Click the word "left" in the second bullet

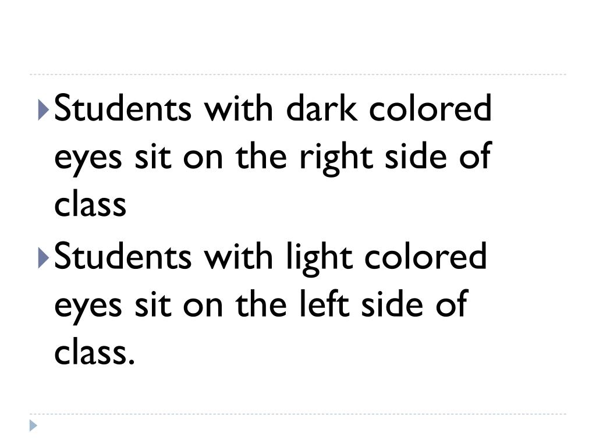click(324, 303)
